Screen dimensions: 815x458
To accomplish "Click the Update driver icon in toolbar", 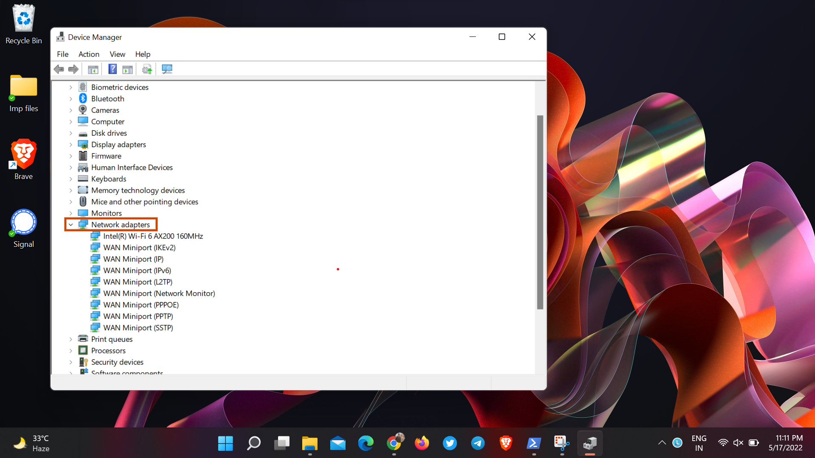I will (147, 68).
